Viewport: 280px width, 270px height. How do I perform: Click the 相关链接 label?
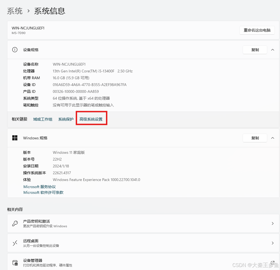(x=19, y=119)
